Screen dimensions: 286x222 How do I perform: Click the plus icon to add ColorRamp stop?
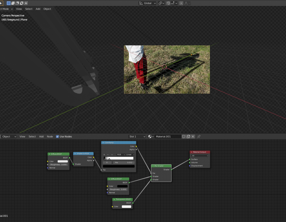pos(104,155)
